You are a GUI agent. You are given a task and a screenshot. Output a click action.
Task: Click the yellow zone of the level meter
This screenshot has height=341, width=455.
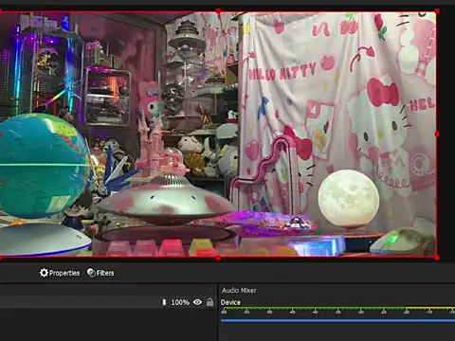430,308
